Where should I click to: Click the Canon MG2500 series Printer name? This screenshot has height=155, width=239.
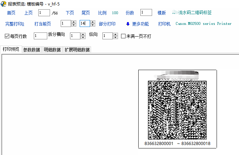(203, 24)
